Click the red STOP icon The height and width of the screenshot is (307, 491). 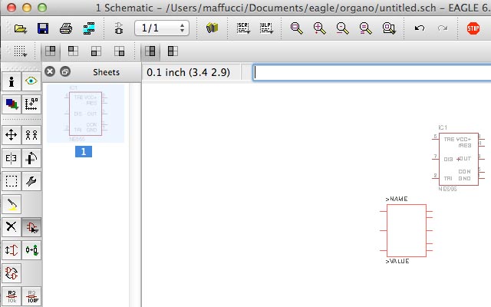[473, 28]
